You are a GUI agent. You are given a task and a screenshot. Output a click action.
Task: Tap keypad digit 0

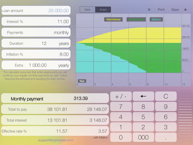[x=121, y=137]
